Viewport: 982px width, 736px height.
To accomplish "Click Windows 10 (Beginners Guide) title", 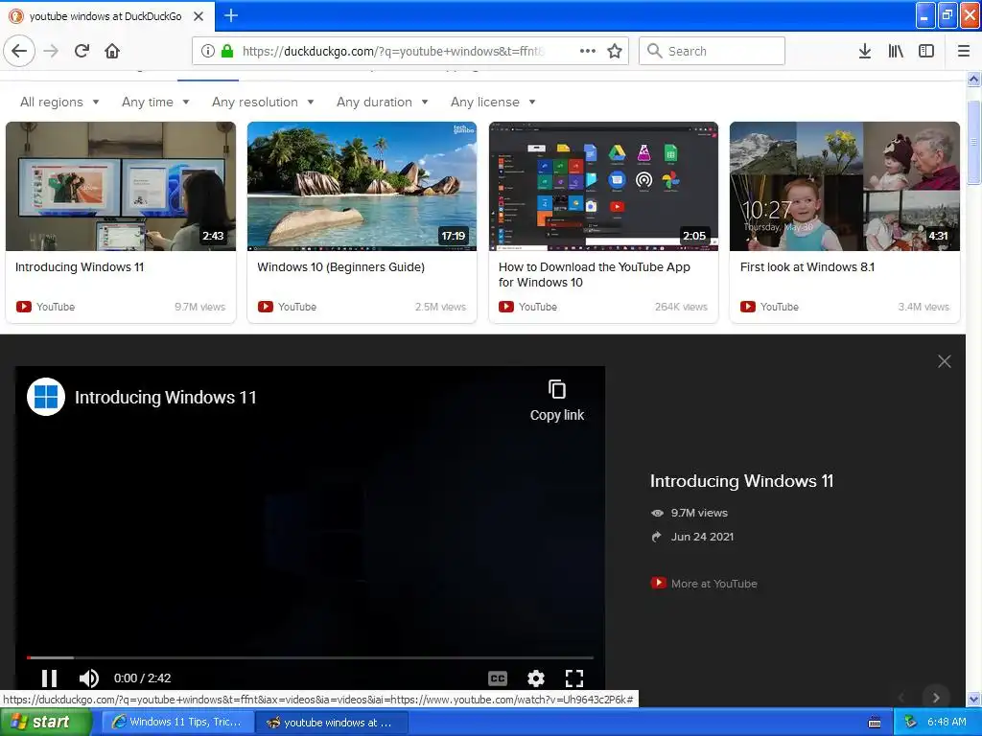I will (x=340, y=267).
